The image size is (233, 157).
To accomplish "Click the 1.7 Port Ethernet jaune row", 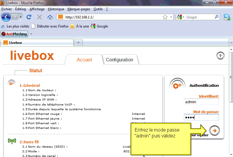I will tap(84, 119).
